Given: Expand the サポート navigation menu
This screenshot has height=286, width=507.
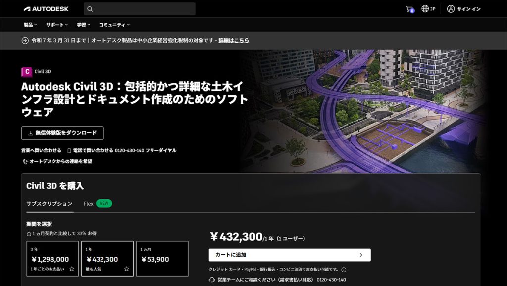Looking at the screenshot, I should click(57, 25).
